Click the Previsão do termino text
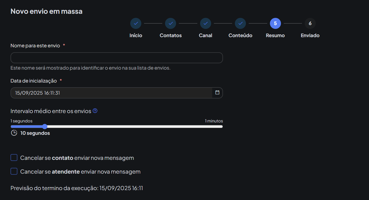Screen dimensions: 369x200 (x=77, y=188)
